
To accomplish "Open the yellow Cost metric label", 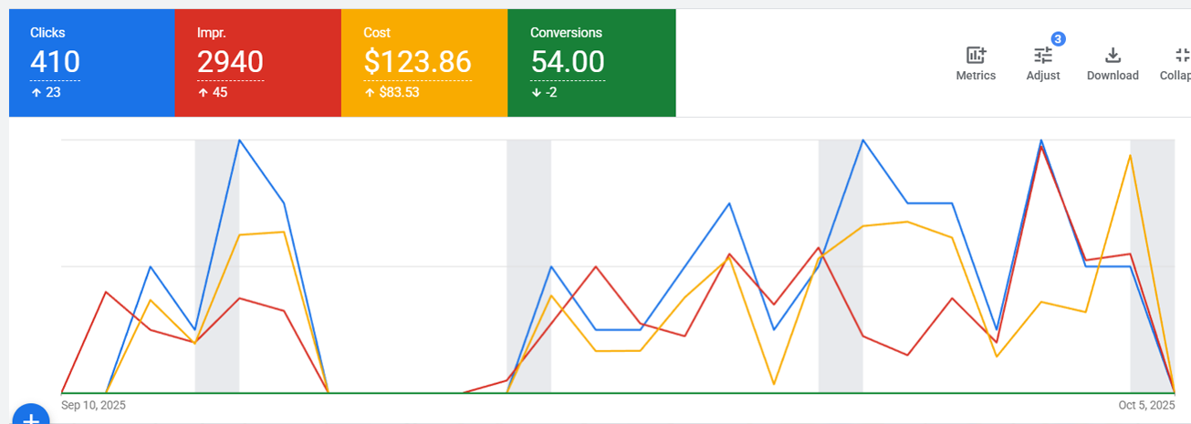I will [x=377, y=33].
